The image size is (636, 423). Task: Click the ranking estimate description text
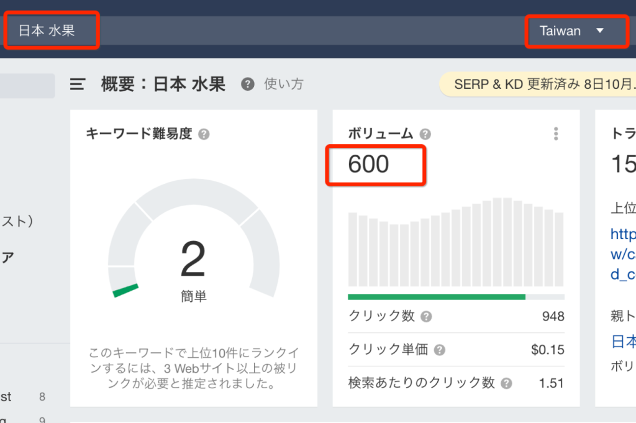[x=194, y=368]
